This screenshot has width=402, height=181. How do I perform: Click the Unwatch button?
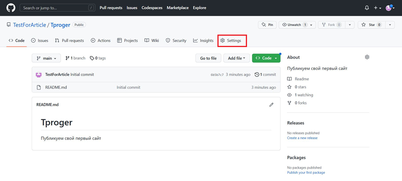point(297,25)
